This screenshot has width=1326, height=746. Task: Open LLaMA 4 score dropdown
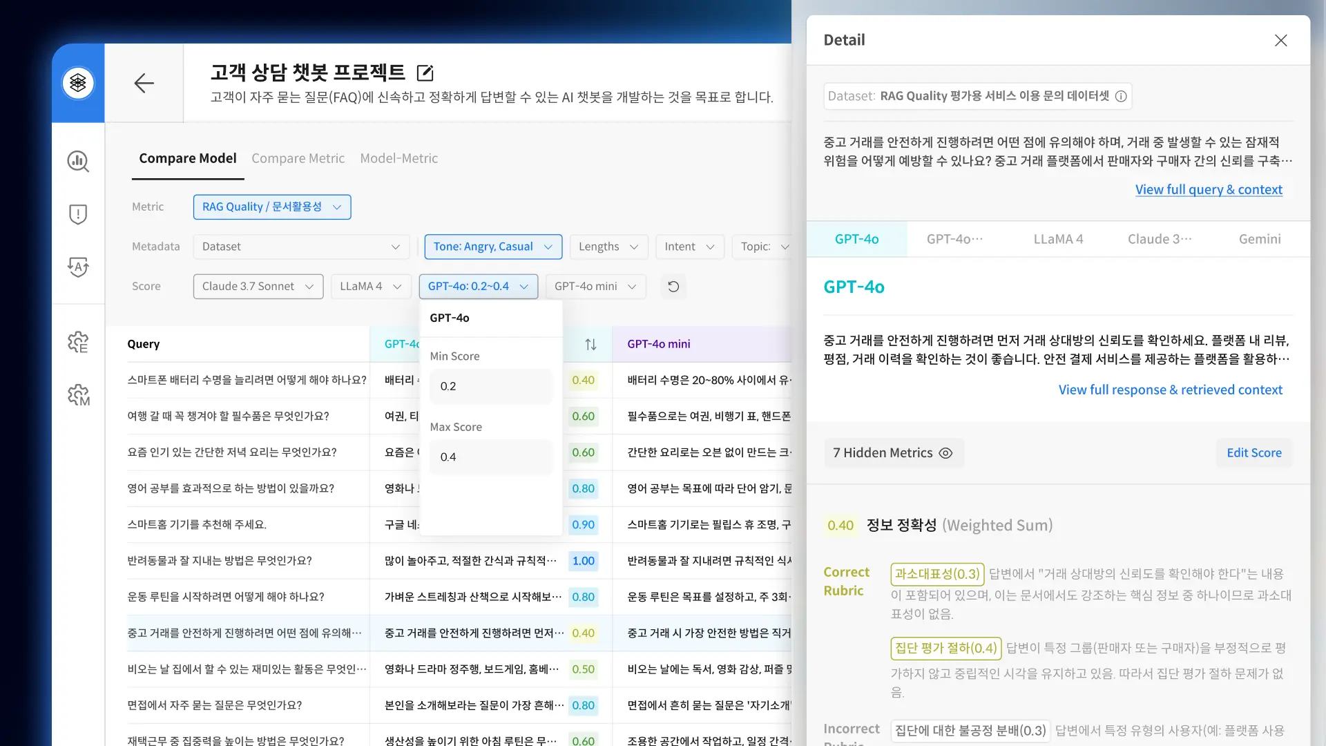[371, 286]
